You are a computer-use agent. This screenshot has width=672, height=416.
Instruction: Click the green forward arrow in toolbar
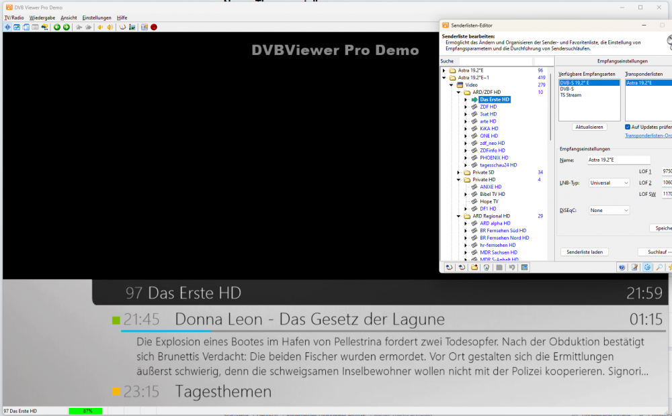pyautogui.click(x=66, y=27)
